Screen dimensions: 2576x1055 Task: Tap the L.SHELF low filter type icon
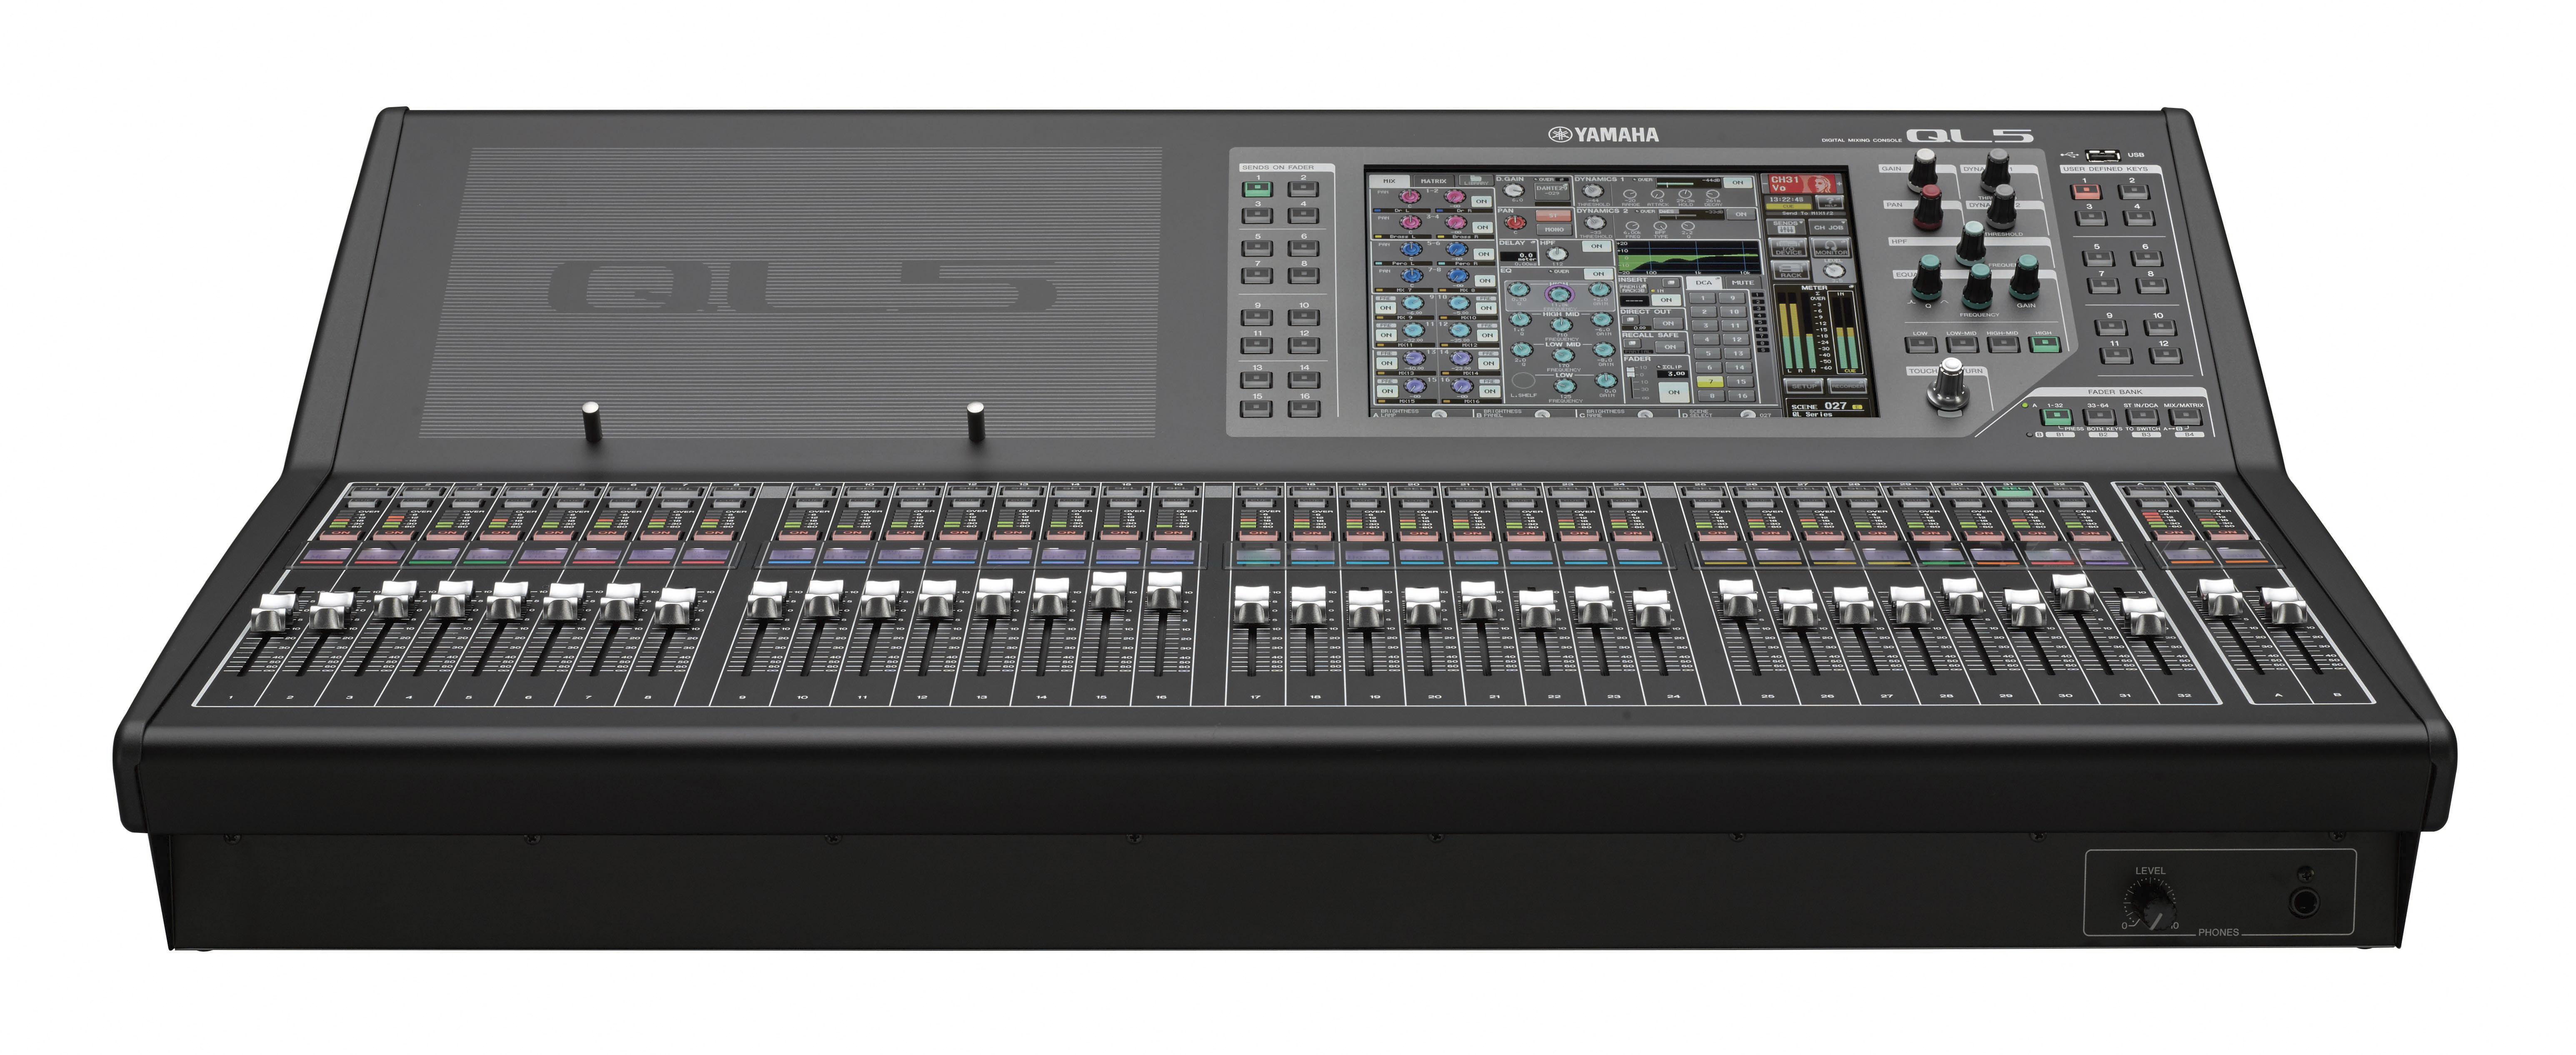click(x=1524, y=380)
